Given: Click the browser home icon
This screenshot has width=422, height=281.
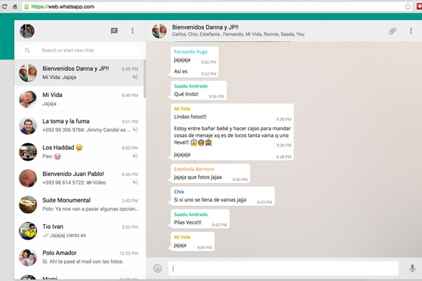Looking at the screenshot, I should click(x=14, y=6).
